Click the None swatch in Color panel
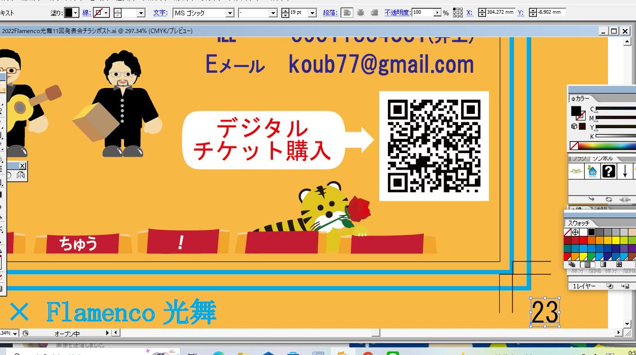The height and width of the screenshot is (355, 636). 574,146
